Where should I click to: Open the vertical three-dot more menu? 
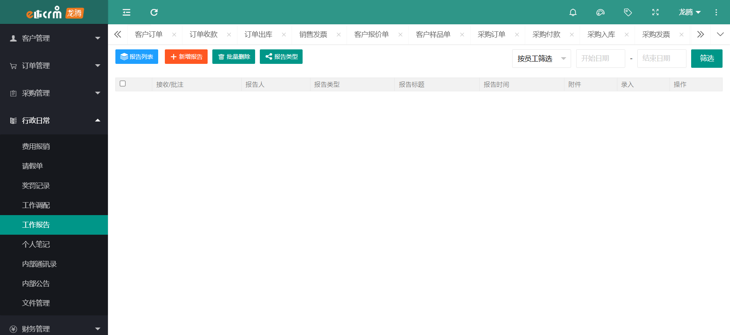coord(716,13)
